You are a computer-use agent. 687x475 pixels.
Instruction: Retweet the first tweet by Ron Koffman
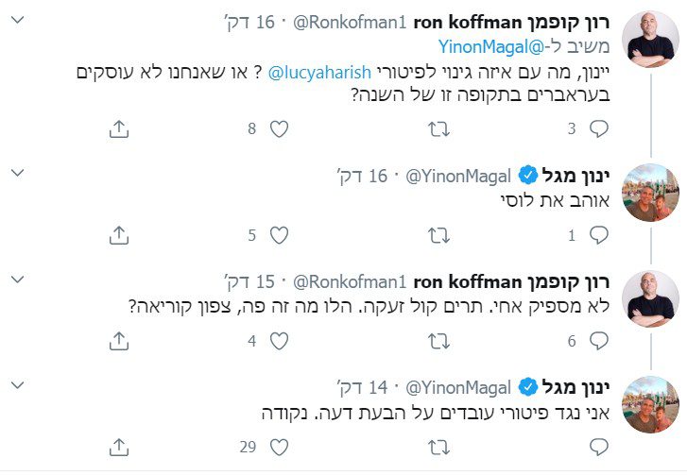438,129
